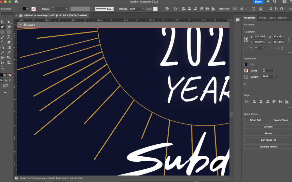Select the Eyedropper tool
The image size is (292, 182).
pyautogui.click(x=9, y=53)
